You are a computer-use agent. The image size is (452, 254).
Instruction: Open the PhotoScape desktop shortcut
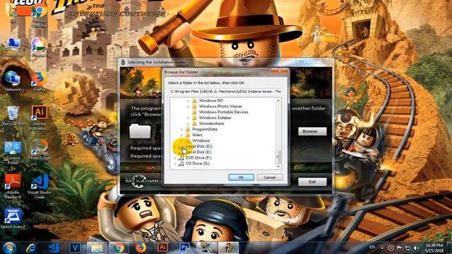tap(40, 150)
